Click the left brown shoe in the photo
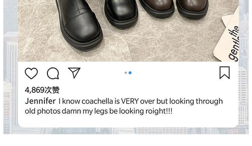 pos(156,7)
